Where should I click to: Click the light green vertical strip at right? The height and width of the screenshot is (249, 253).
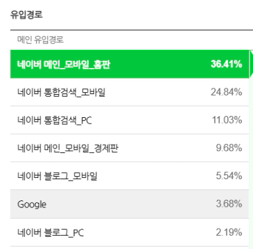point(251,162)
